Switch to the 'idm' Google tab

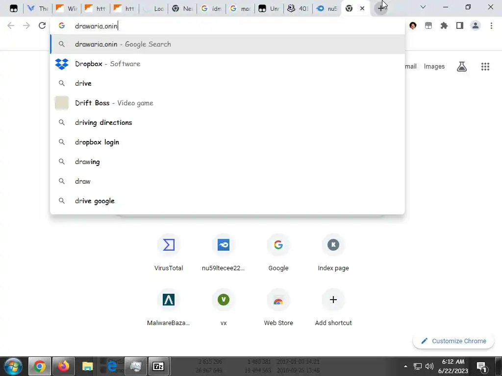(211, 8)
